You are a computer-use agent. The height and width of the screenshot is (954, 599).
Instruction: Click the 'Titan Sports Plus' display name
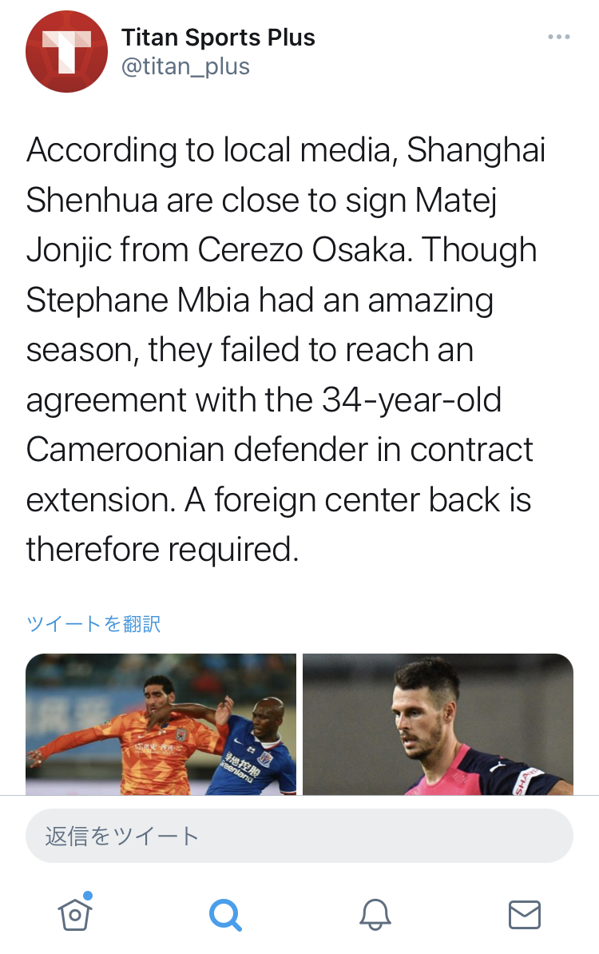coord(218,37)
